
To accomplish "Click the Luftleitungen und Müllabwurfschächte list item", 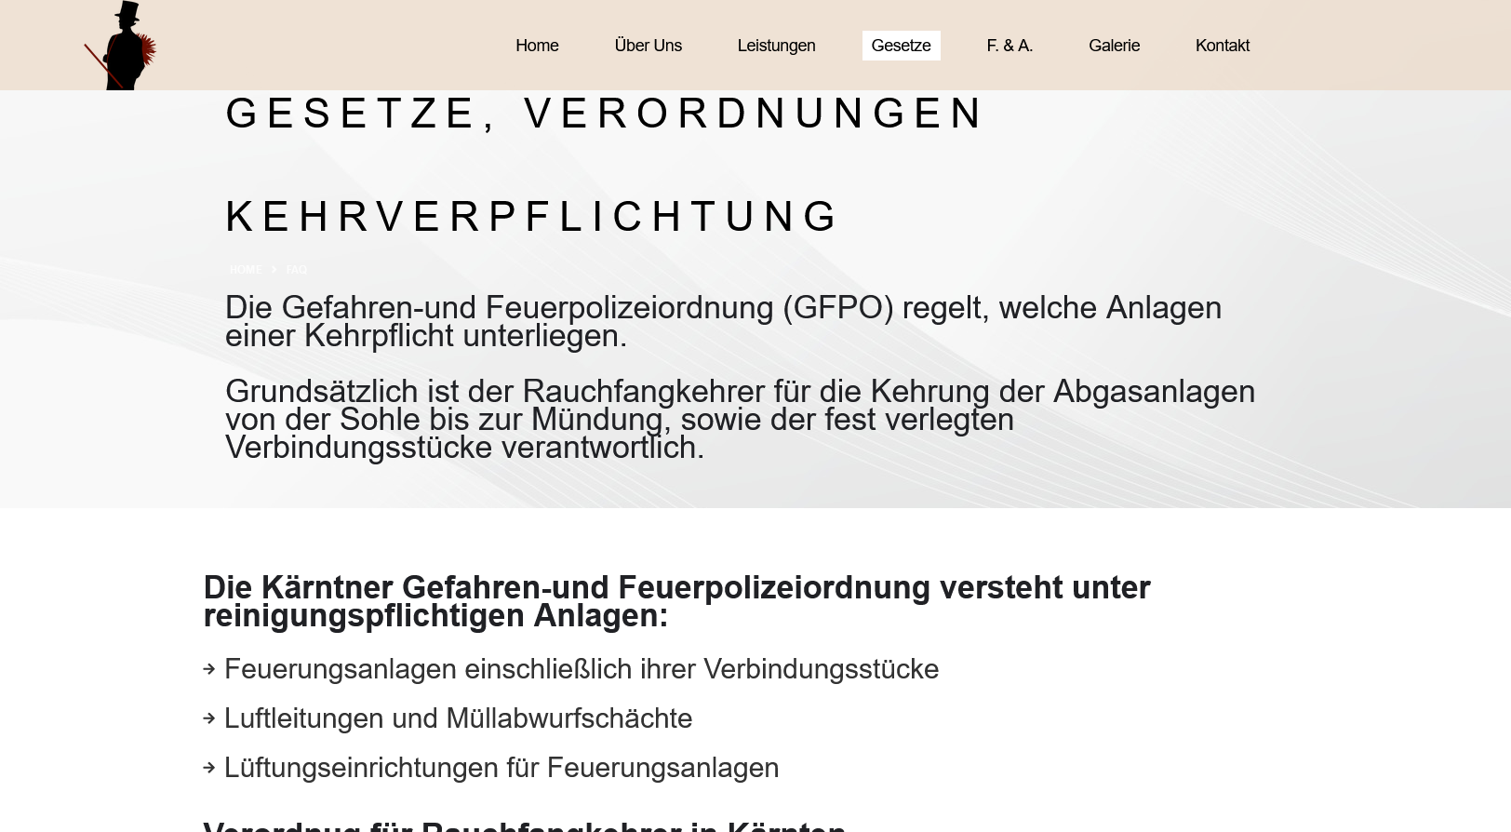I will (458, 718).
